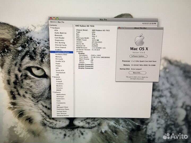The height and width of the screenshot is (143, 191).
Task: Zoom the Mac Pro profiler window
Action: pyautogui.click(x=57, y=19)
